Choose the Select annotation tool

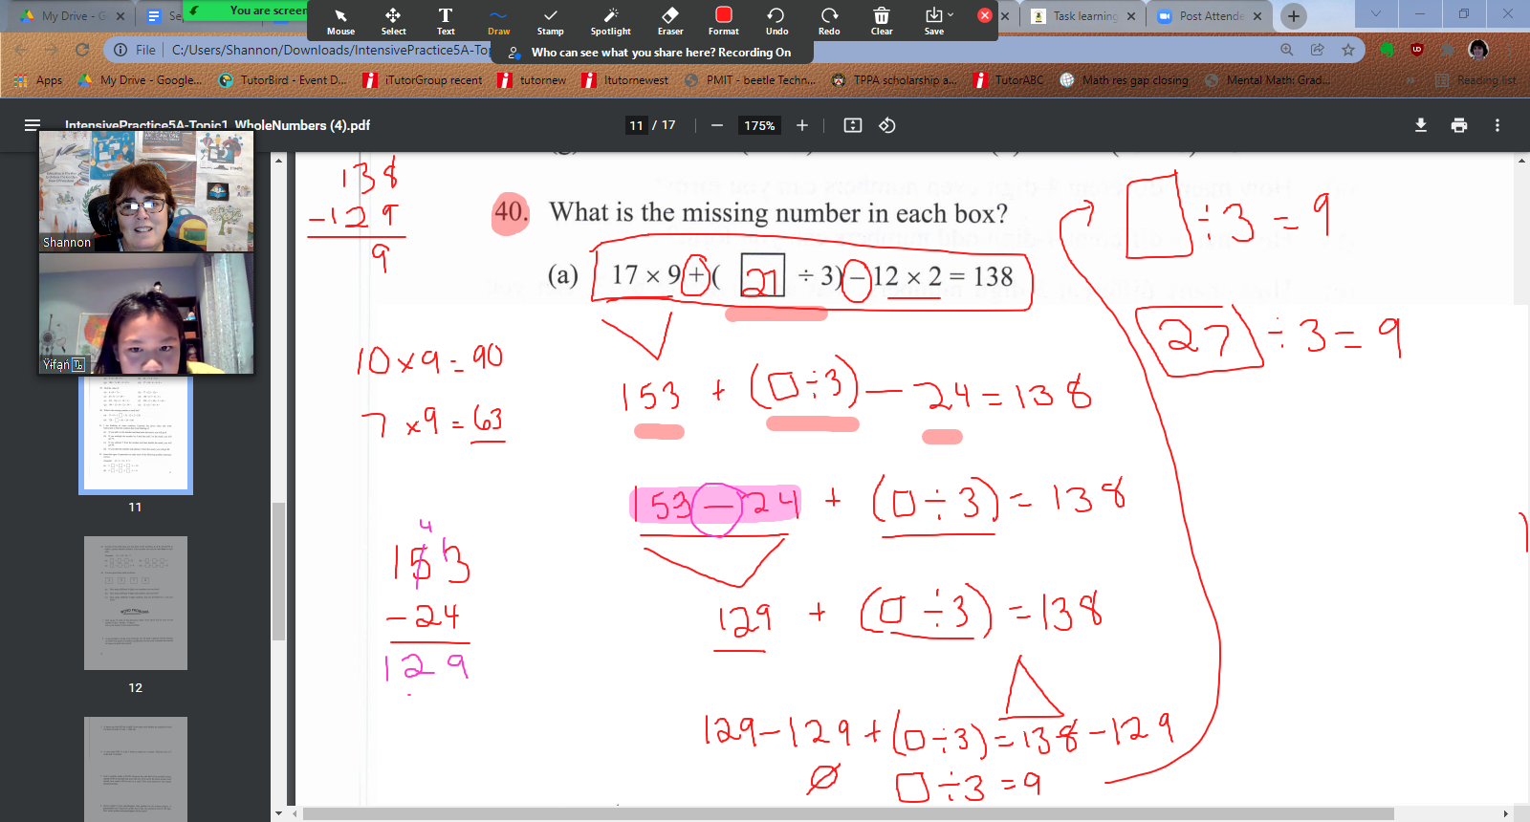(x=393, y=21)
